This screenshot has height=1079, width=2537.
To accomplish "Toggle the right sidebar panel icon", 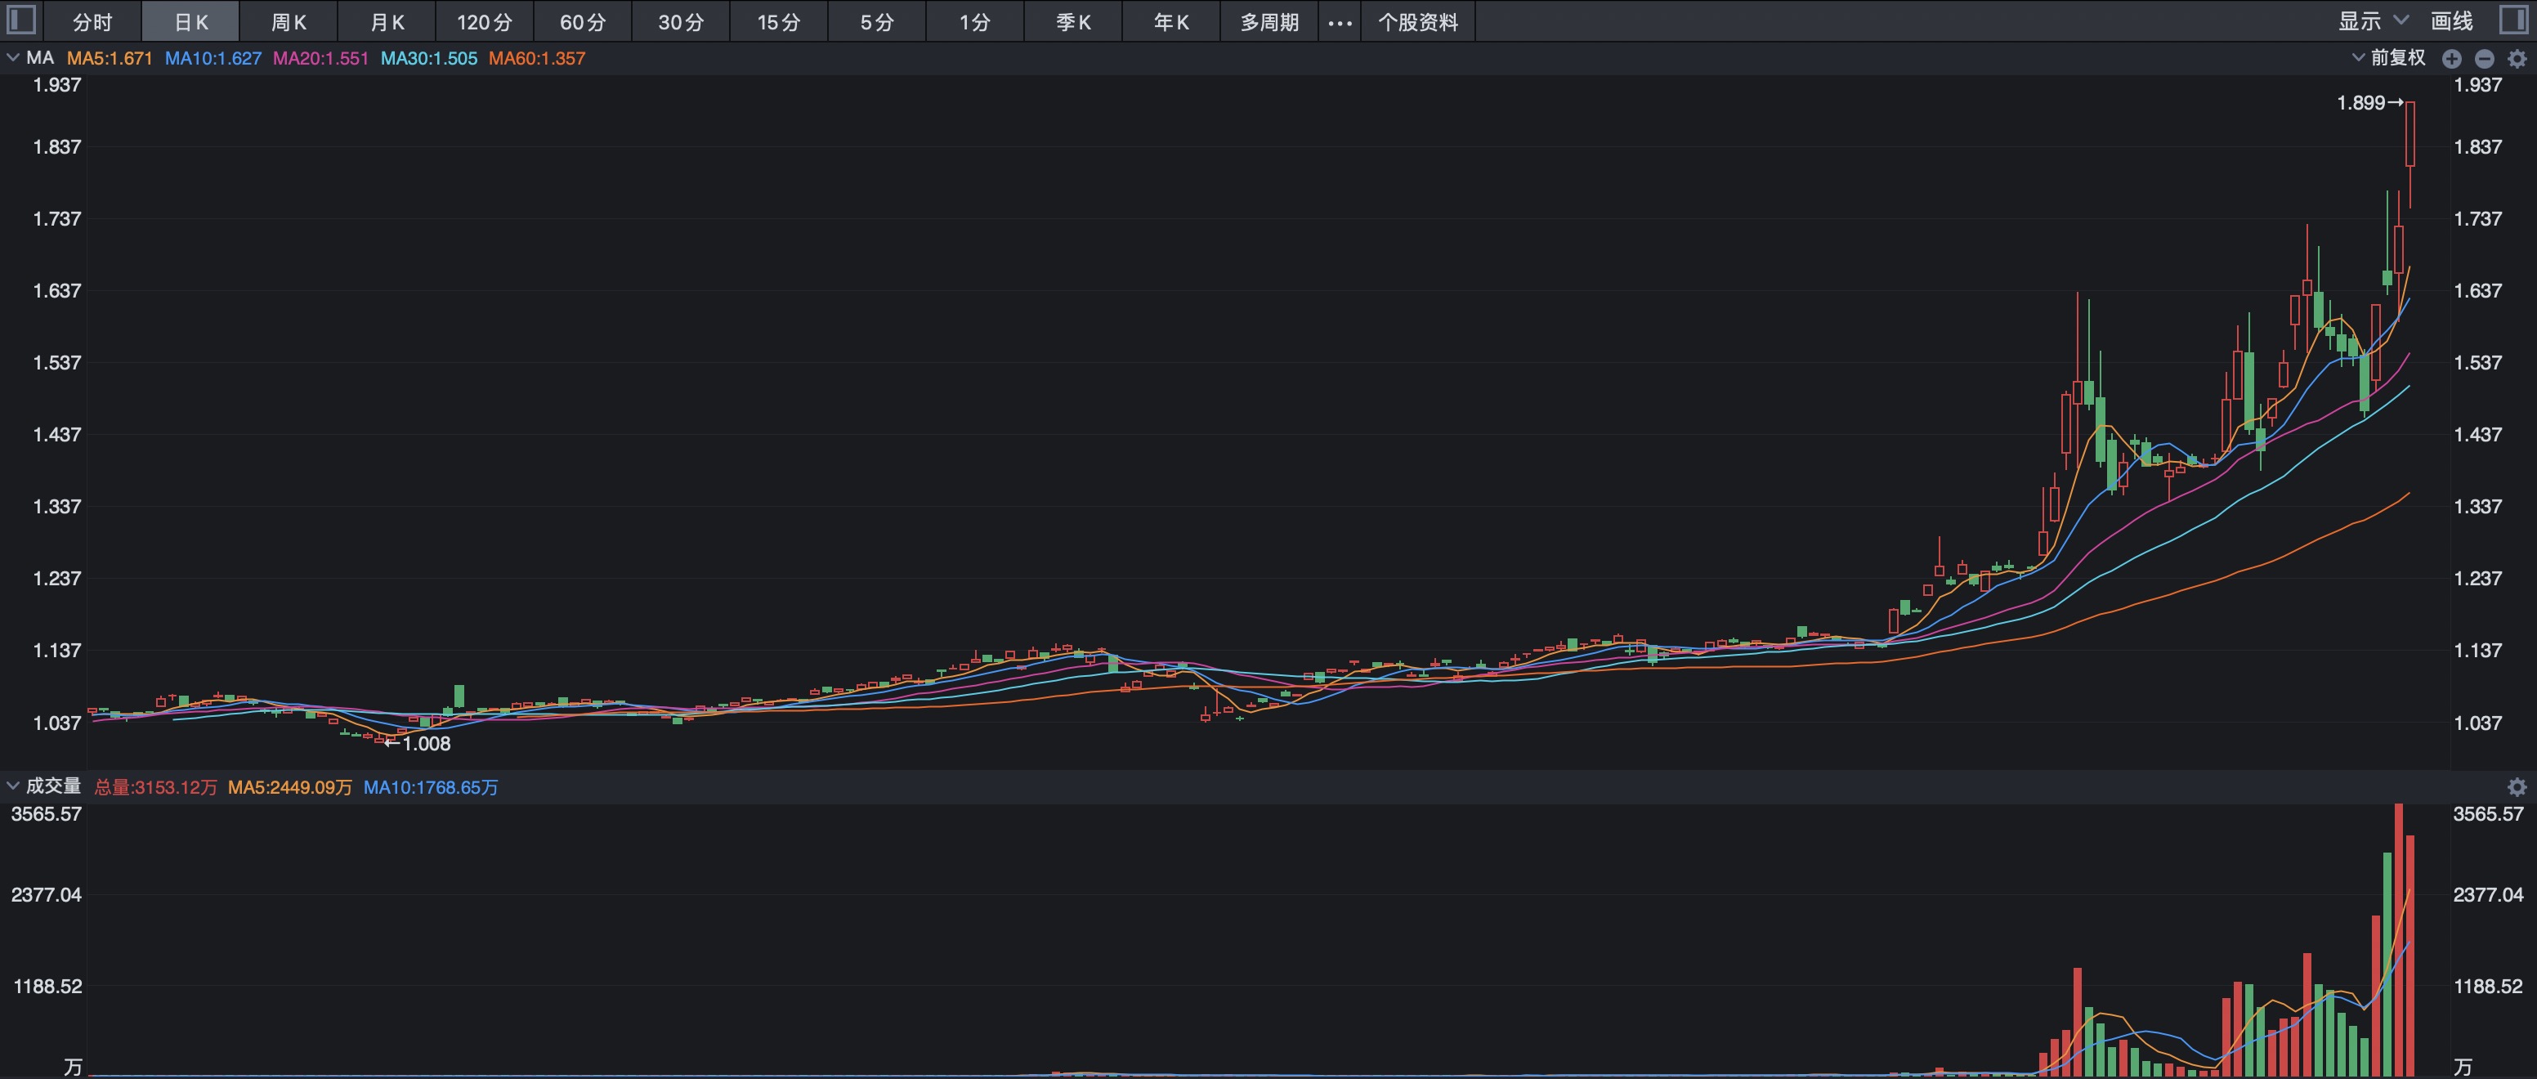I will pyautogui.click(x=2514, y=20).
